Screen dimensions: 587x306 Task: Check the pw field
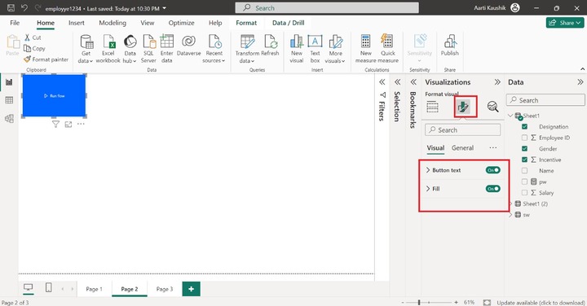[x=524, y=181]
